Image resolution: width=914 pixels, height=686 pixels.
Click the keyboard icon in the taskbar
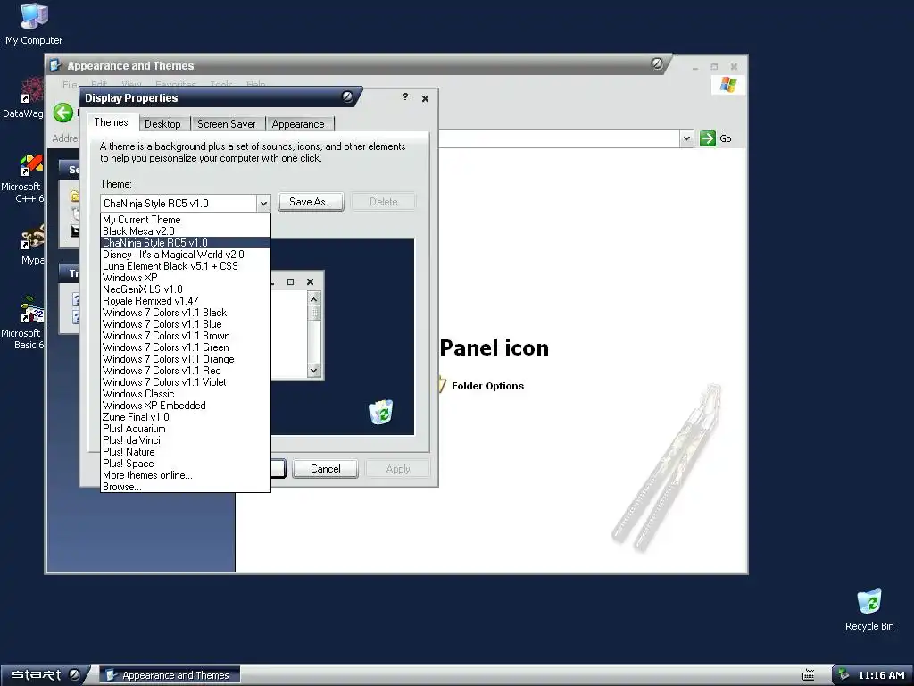pyautogui.click(x=808, y=675)
